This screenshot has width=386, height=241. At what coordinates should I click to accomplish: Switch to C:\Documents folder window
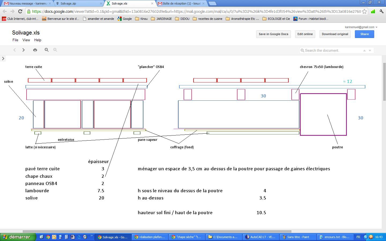pos(224,237)
